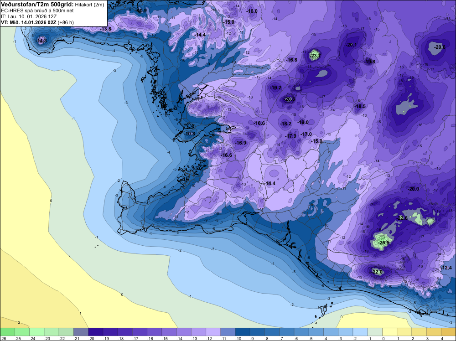
Task: Click the -16.9 temperature label
Action: [240, 142]
